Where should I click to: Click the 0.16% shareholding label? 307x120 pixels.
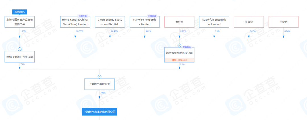[x=182, y=31]
